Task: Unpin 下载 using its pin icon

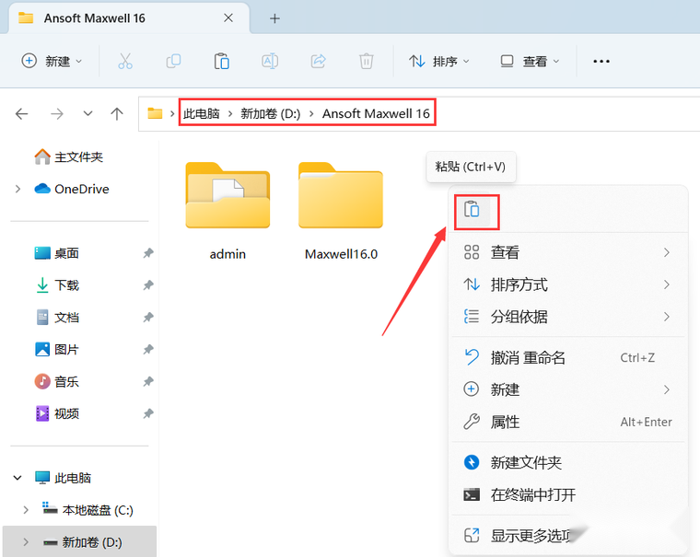Action: (x=148, y=285)
